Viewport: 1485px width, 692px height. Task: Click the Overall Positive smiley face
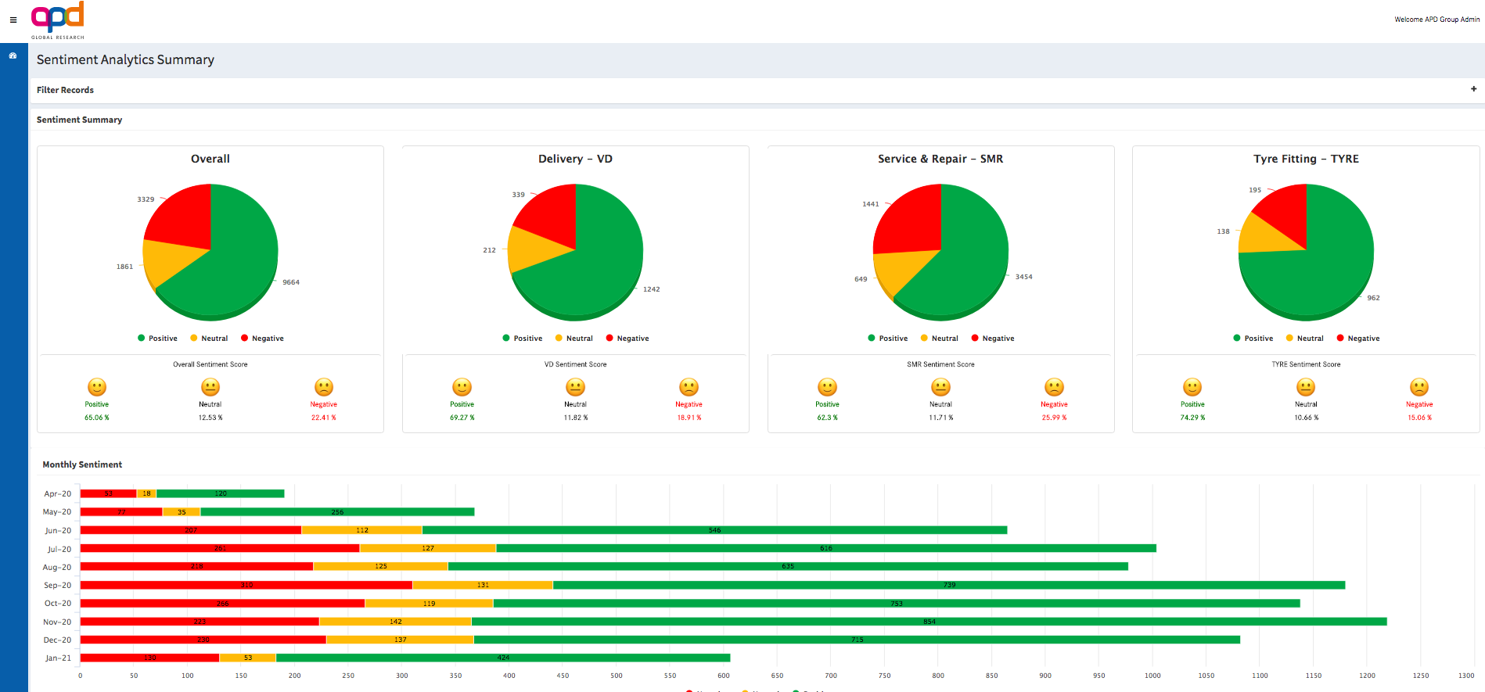97,387
